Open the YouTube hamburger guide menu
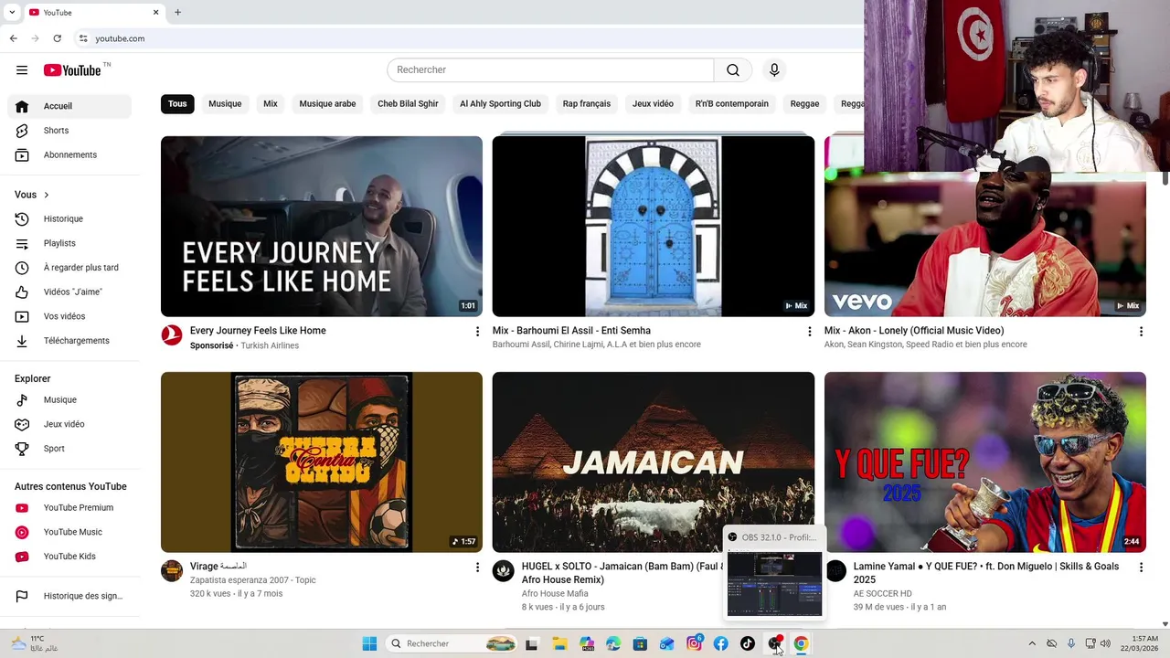 click(22, 70)
